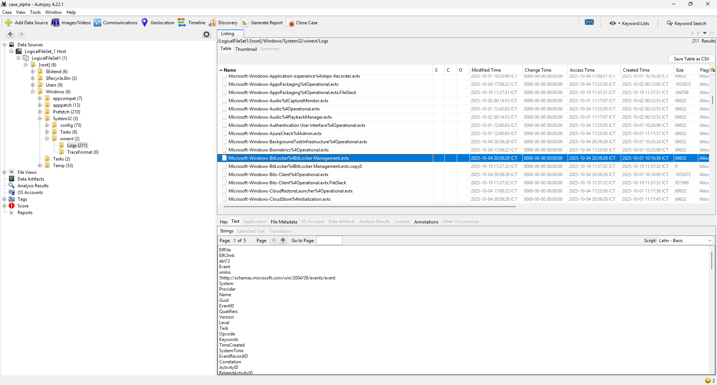Collapse the winevt (2) folder
The height and width of the screenshot is (385, 717).
[47, 139]
